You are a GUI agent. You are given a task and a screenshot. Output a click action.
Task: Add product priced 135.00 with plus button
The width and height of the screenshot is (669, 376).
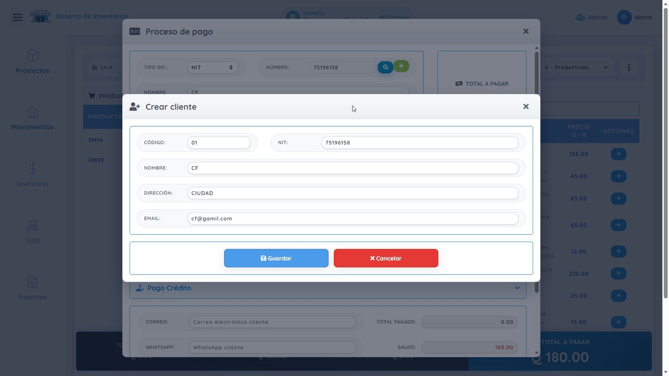618,154
